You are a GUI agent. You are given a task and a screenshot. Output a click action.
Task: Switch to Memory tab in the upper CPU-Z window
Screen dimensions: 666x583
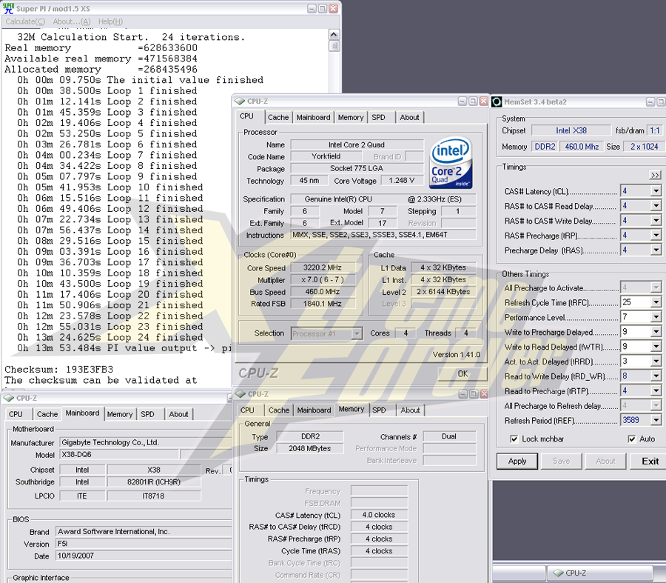click(351, 117)
